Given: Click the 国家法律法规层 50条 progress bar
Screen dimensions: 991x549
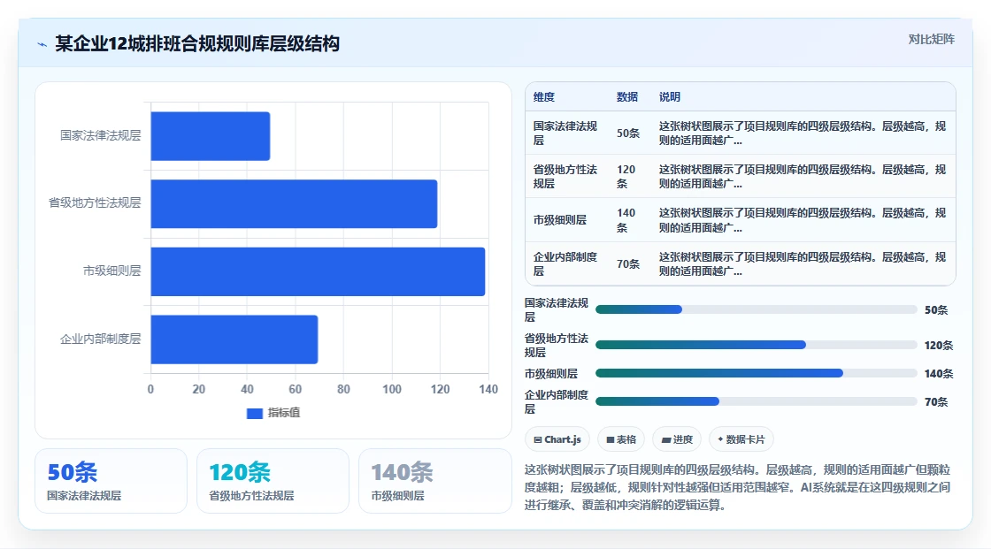Looking at the screenshot, I should tap(756, 309).
